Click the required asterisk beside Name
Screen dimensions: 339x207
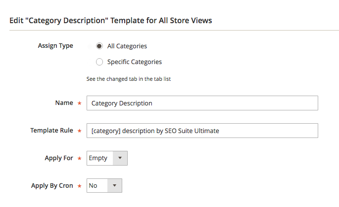point(79,103)
